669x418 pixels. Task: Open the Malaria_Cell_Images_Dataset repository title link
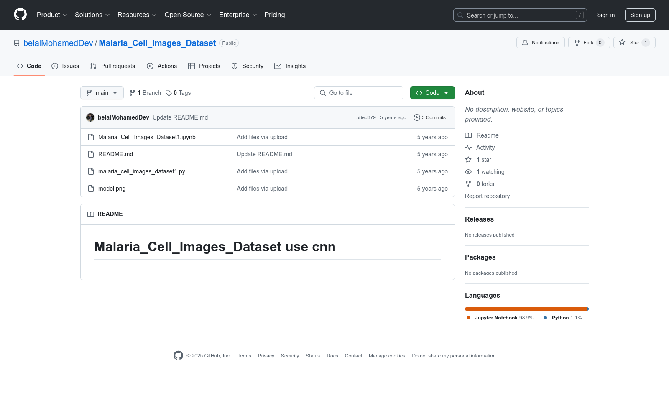[157, 43]
